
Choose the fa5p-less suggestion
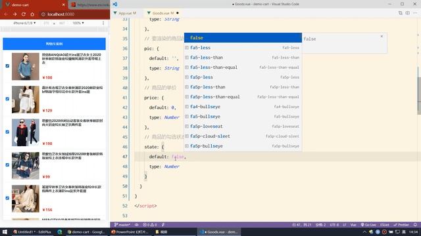pos(243,77)
